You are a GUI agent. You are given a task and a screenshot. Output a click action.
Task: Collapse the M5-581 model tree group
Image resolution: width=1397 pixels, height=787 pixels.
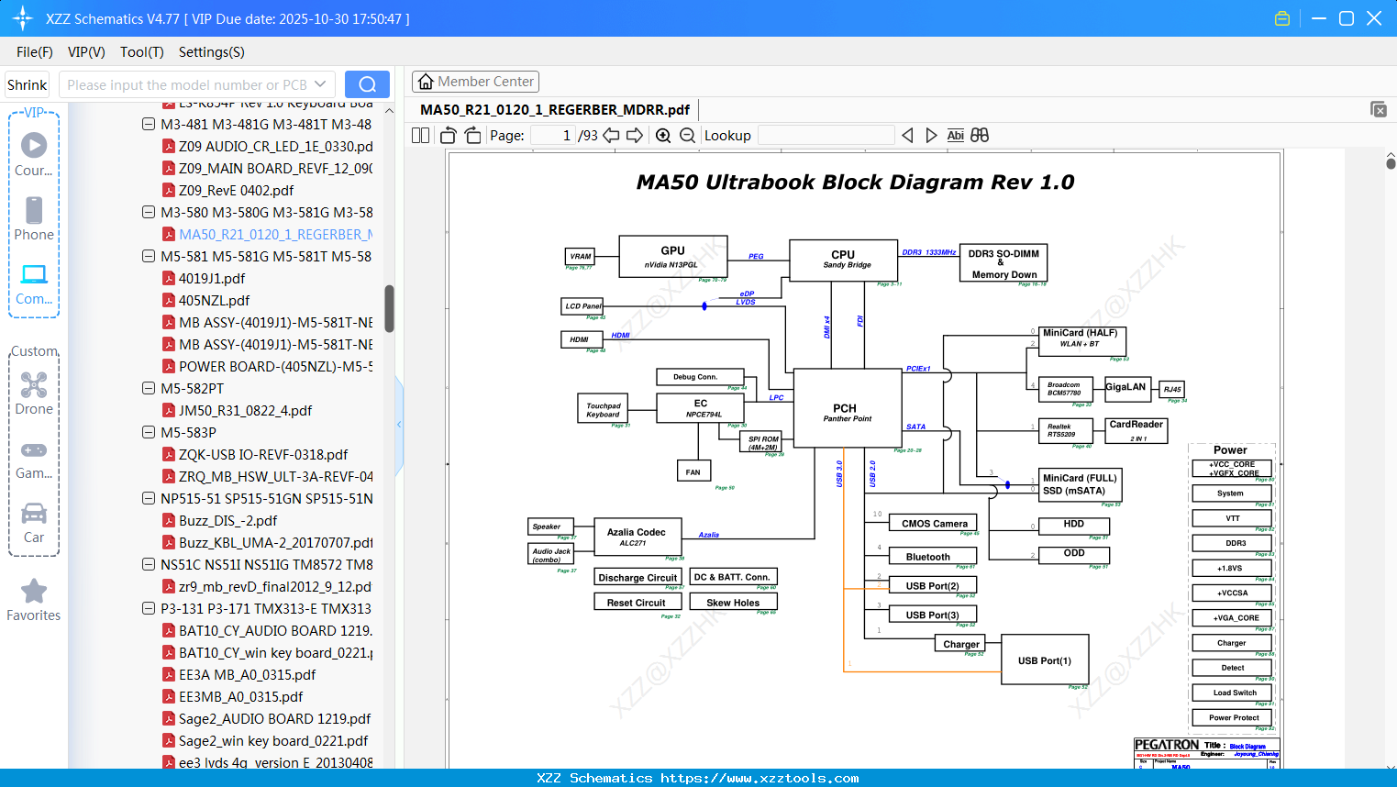point(149,257)
